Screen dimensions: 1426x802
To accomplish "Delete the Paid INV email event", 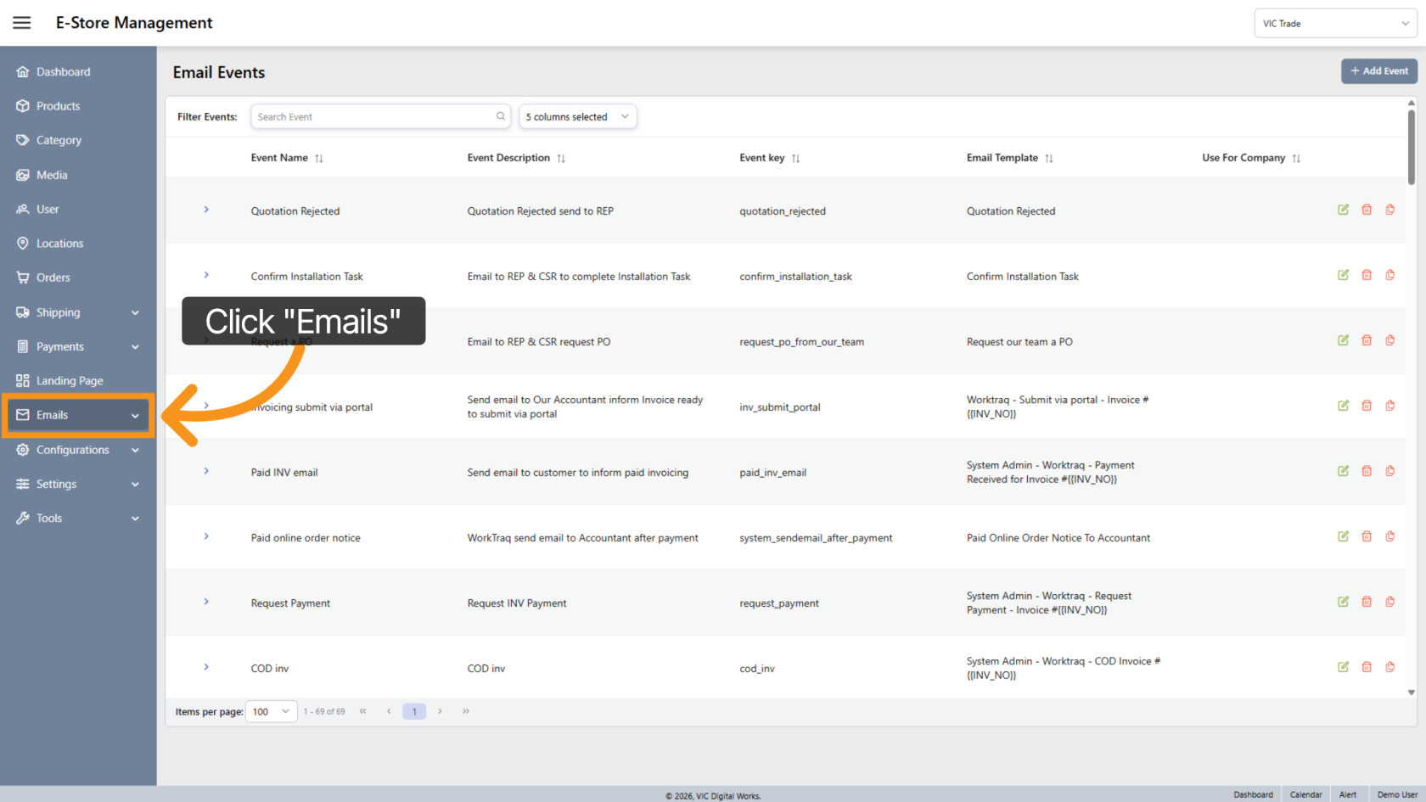I will [x=1367, y=470].
